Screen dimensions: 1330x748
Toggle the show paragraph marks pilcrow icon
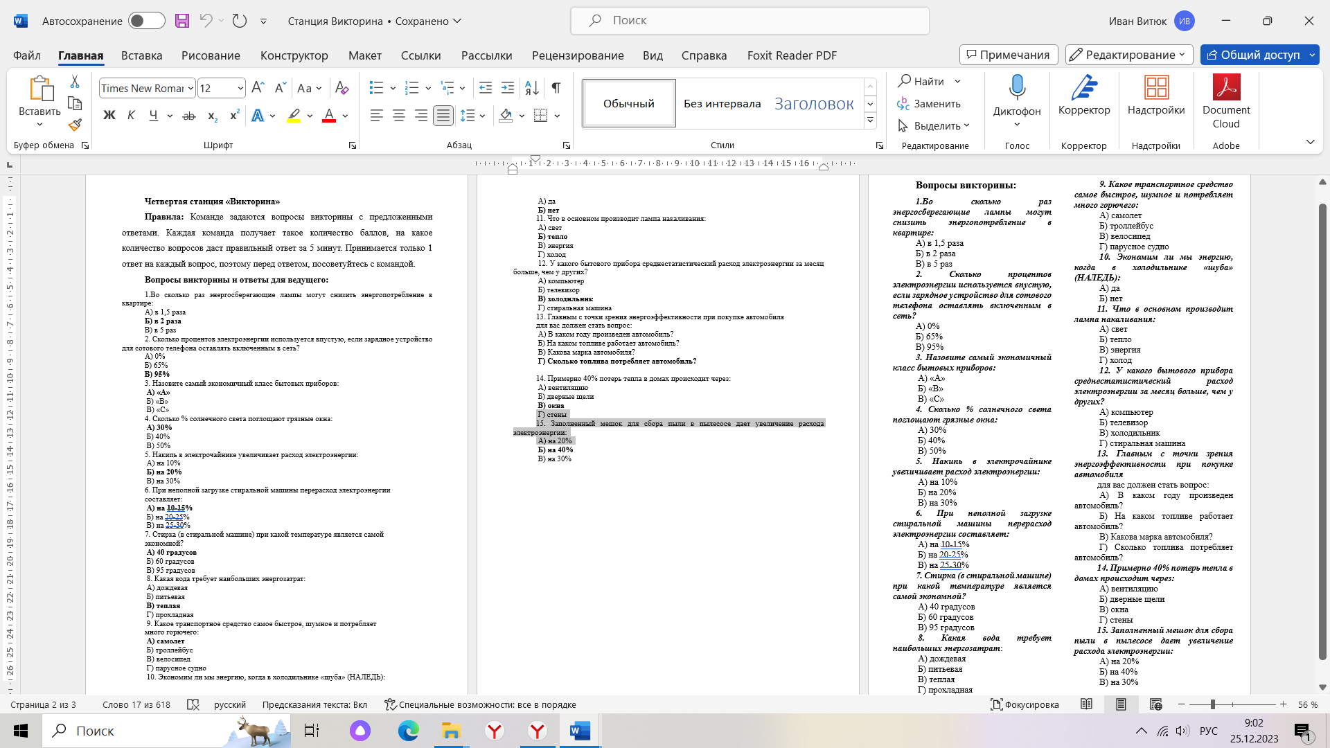(x=556, y=88)
